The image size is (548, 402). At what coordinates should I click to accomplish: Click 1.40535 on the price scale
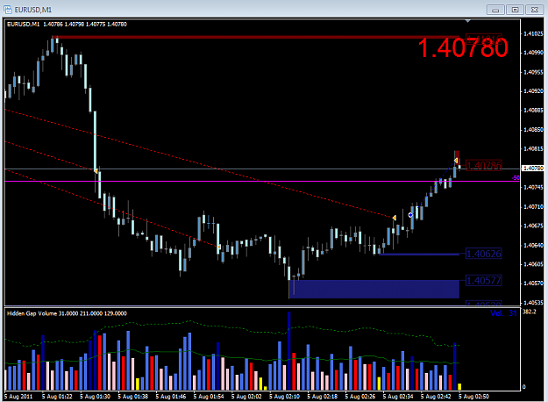coord(533,302)
